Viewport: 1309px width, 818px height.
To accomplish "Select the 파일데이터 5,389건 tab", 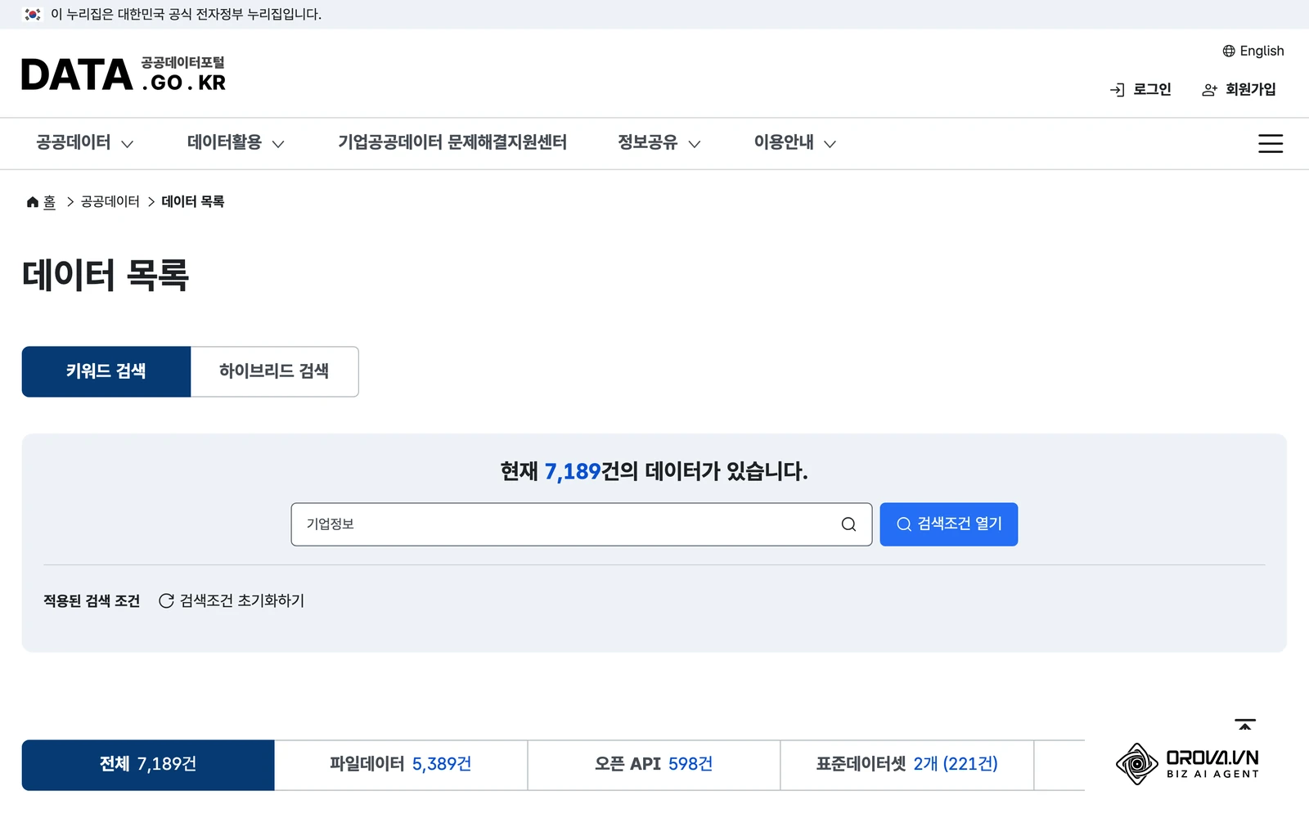I will click(x=401, y=765).
